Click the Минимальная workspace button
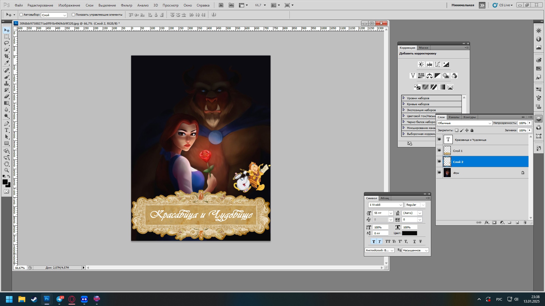Image resolution: width=545 pixels, height=306 pixels. coord(463,5)
